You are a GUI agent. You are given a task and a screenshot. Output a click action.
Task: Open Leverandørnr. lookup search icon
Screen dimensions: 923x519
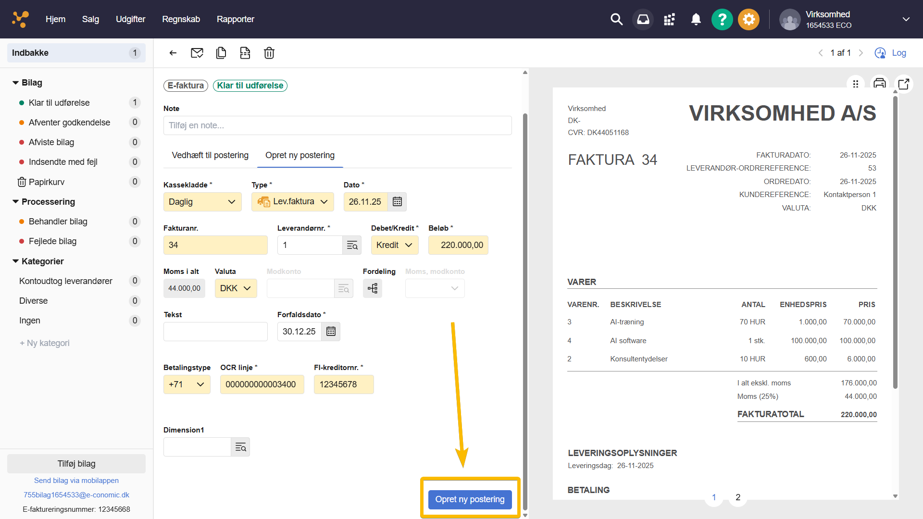352,245
